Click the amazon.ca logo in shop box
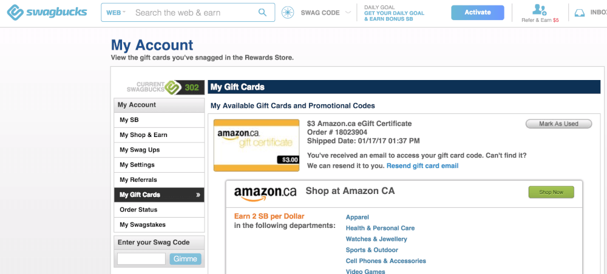This screenshot has width=607, height=274. coord(265,193)
